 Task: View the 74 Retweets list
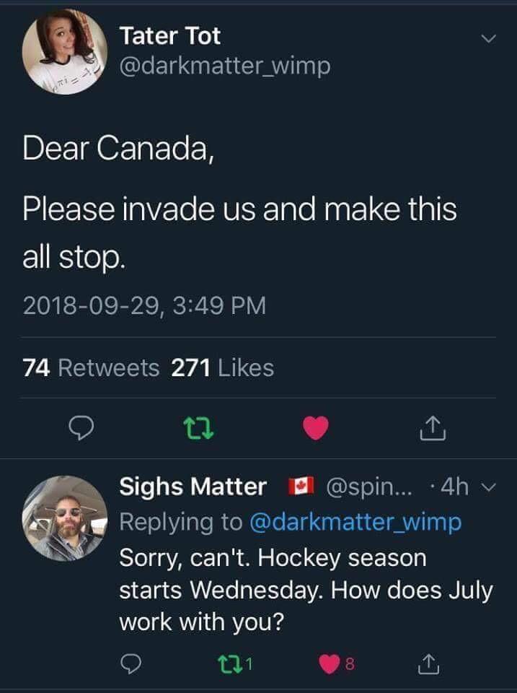pos(92,368)
